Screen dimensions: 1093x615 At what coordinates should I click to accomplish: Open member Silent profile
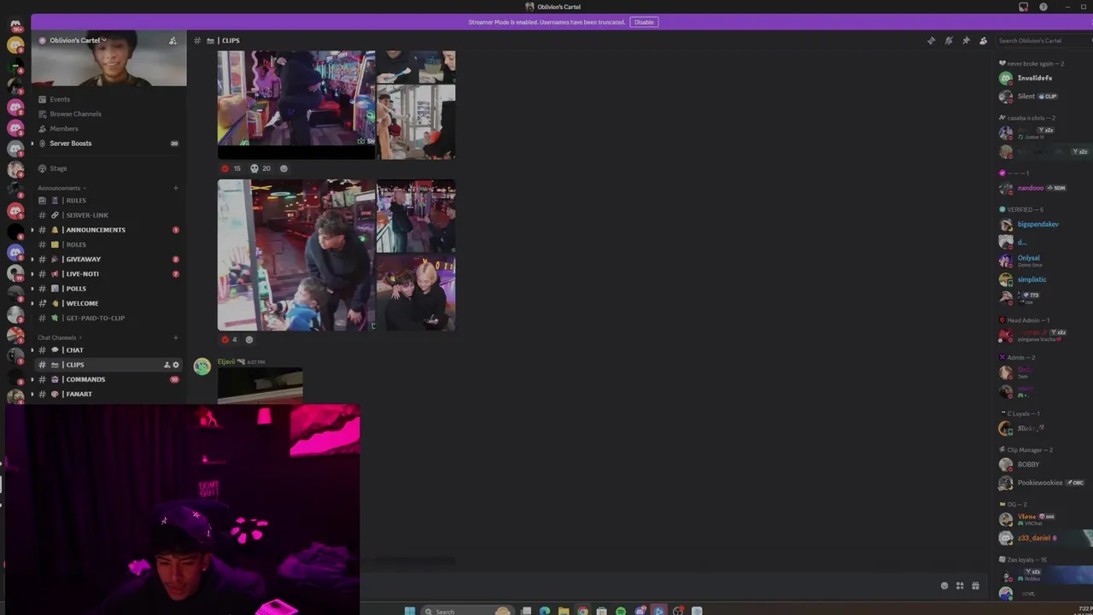coord(1026,97)
